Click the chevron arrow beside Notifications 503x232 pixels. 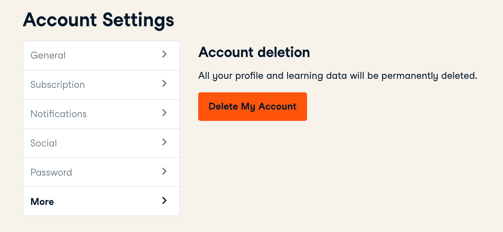point(164,113)
